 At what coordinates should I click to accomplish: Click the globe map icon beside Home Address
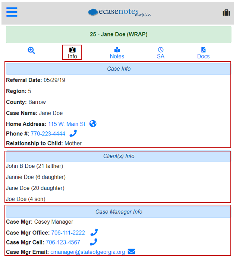[93, 124]
